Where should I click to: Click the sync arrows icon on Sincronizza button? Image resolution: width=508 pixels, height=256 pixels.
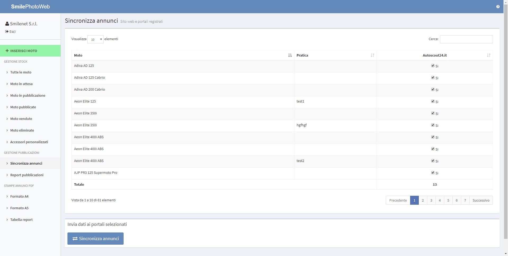(75, 239)
